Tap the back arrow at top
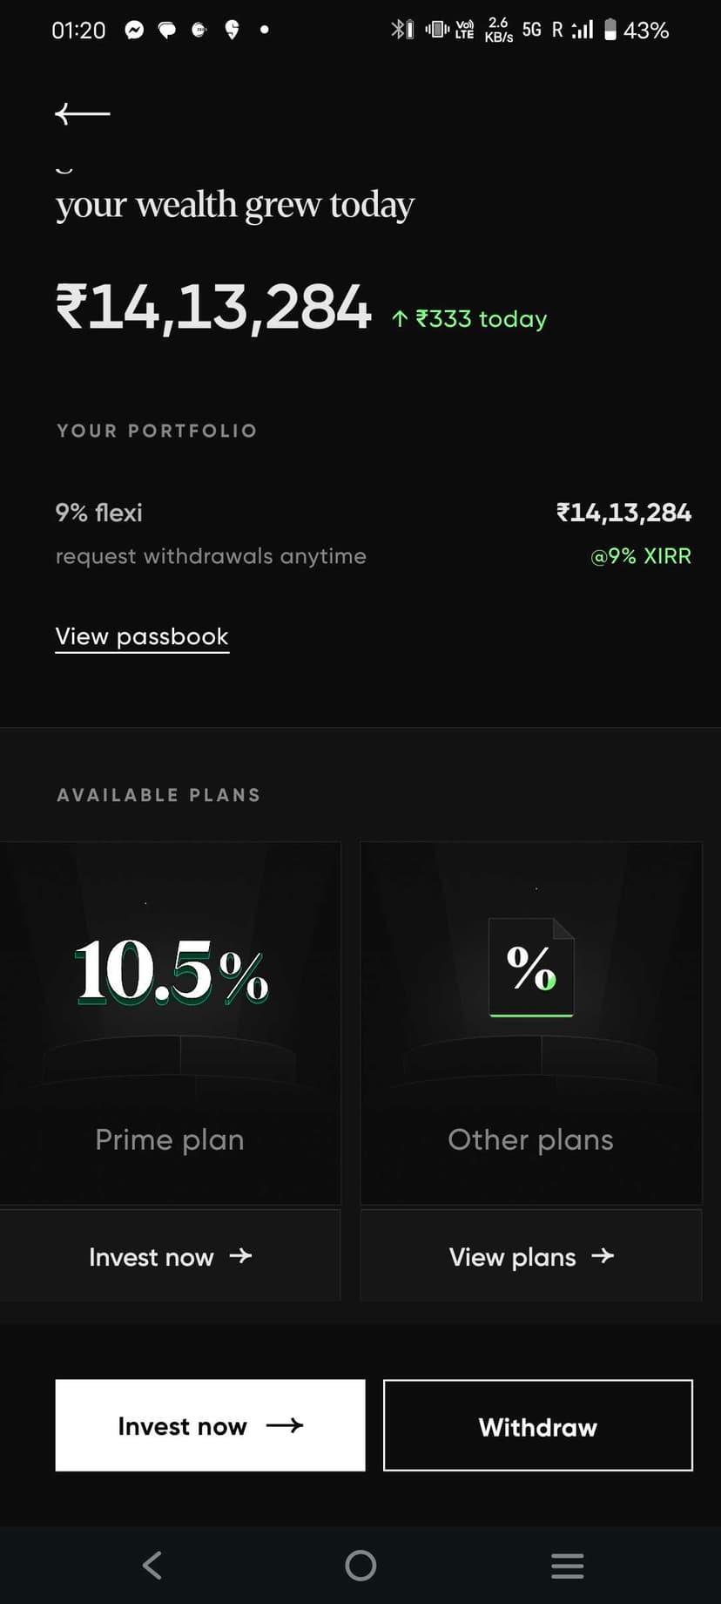This screenshot has width=721, height=1604. coord(83,113)
